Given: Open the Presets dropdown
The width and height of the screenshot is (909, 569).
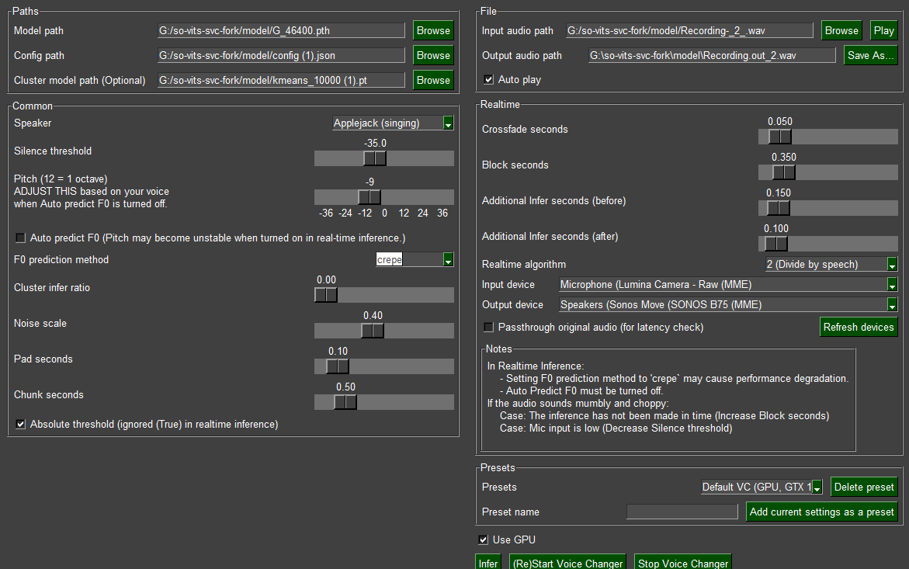Looking at the screenshot, I should (762, 487).
